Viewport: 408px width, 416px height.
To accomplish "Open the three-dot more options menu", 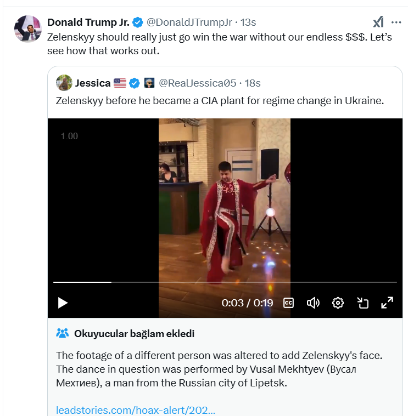I will tap(396, 22).
